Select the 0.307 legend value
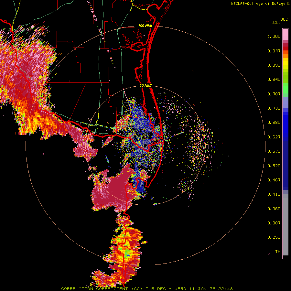Image resolution: width=291 pixels, height=291 pixels. (x=274, y=223)
